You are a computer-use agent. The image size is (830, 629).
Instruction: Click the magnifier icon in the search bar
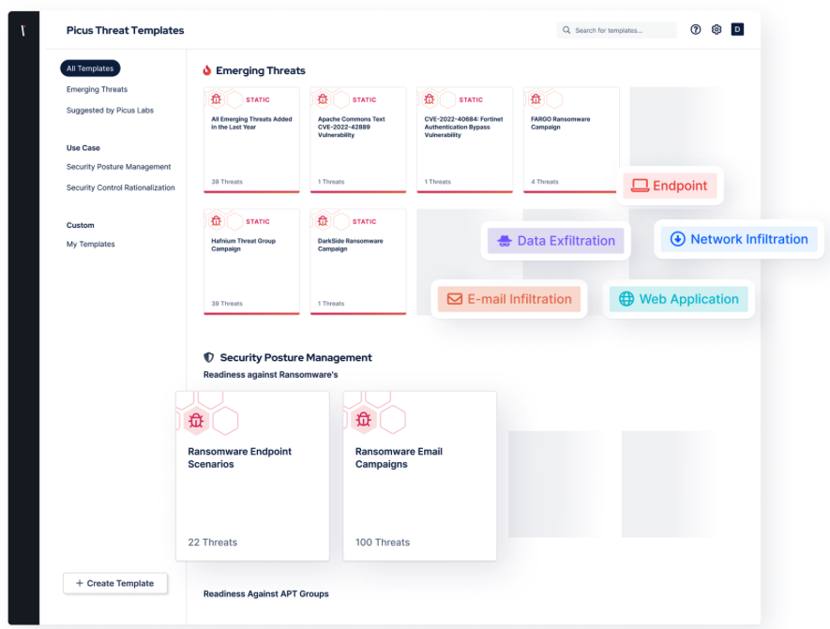[566, 29]
